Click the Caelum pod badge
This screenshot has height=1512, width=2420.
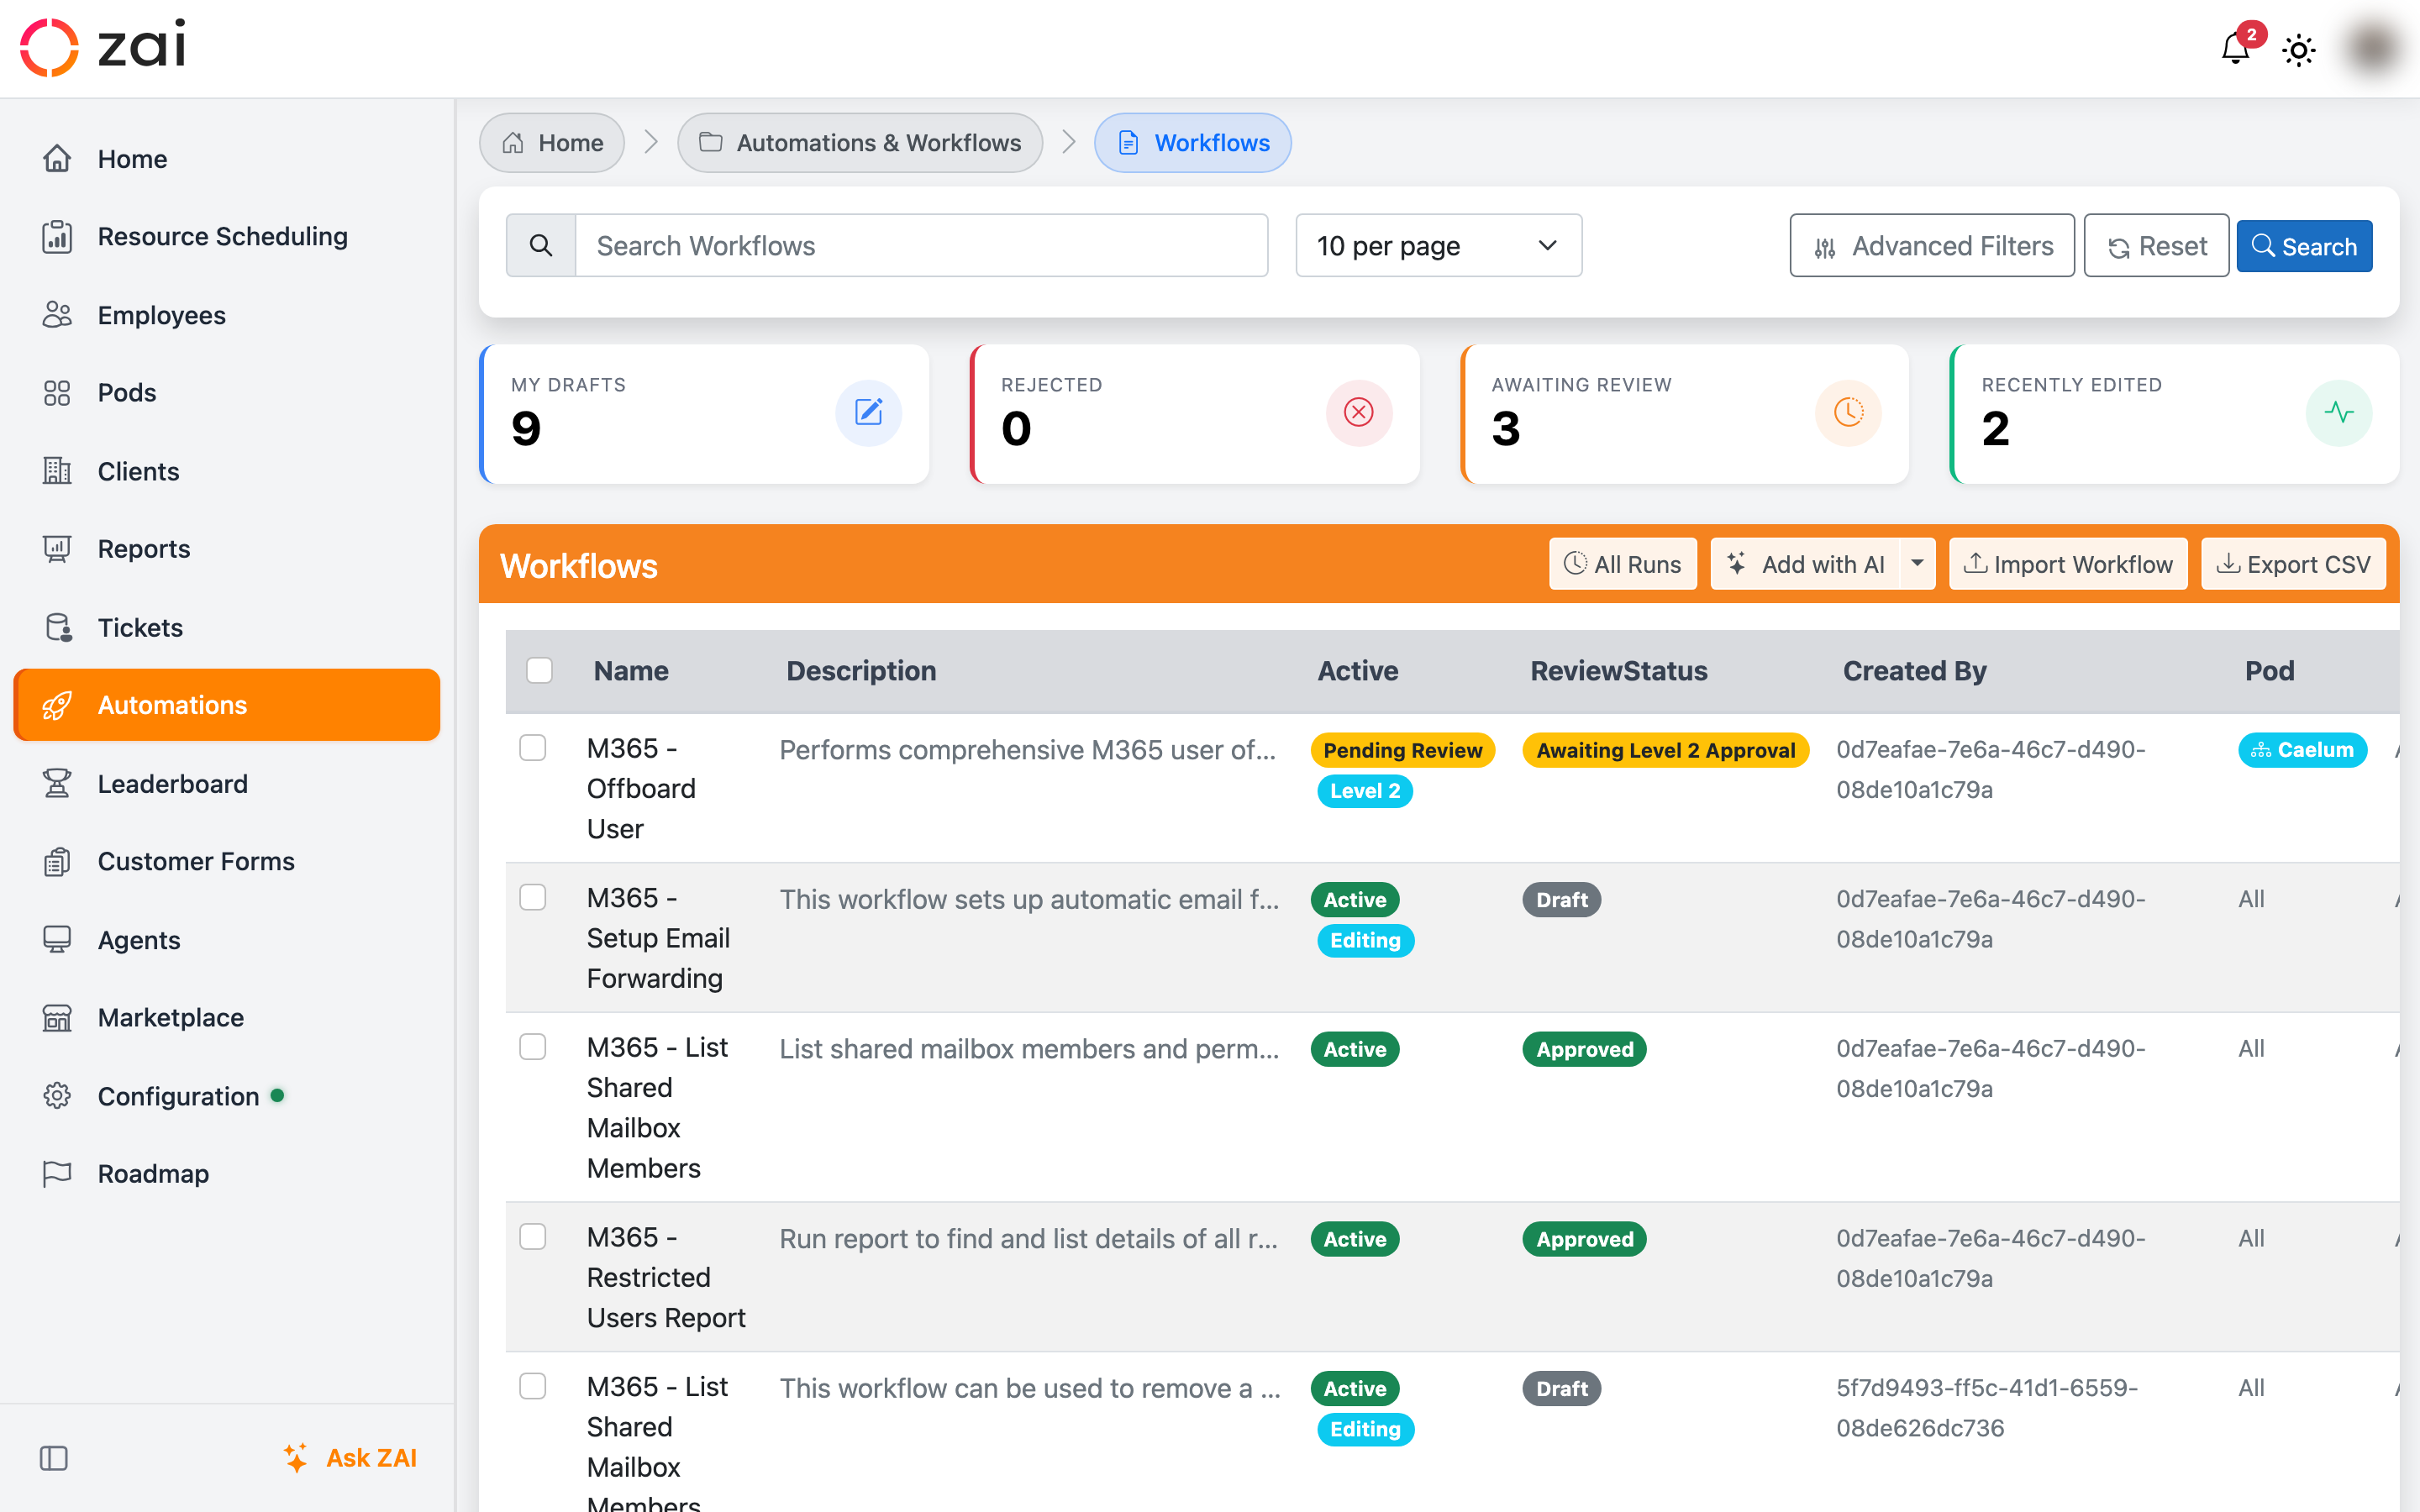[2302, 750]
